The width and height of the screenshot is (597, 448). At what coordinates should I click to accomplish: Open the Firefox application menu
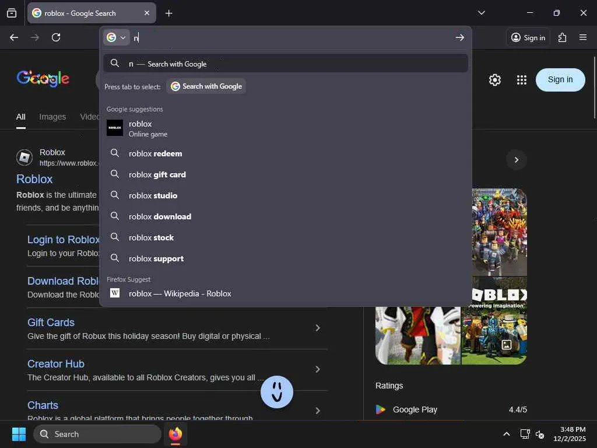[x=583, y=37]
